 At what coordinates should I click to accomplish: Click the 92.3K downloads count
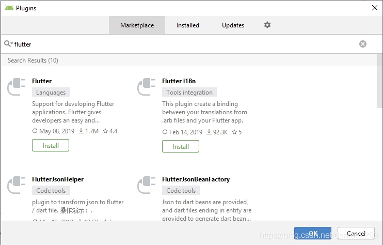(217, 132)
